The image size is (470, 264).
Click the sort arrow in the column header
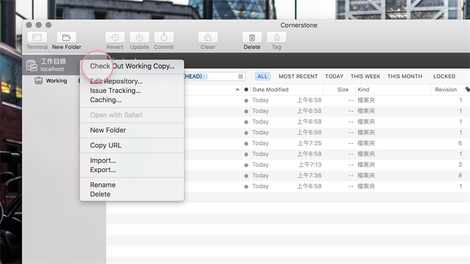tap(237, 90)
